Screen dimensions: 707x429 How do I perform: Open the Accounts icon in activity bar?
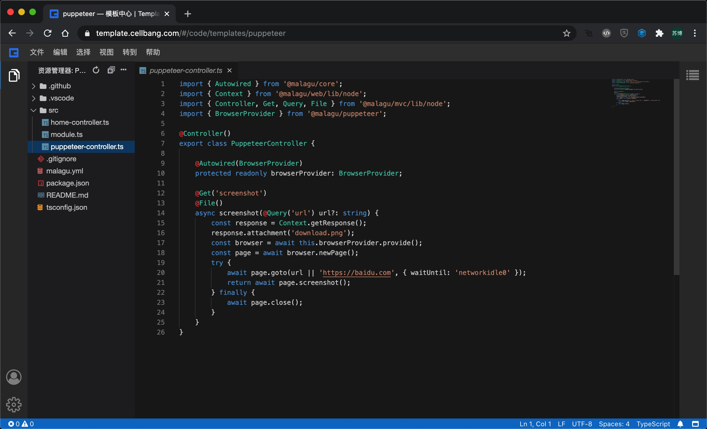click(x=14, y=377)
